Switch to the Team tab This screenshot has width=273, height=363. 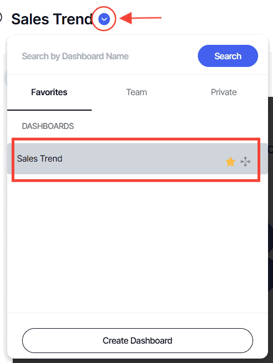coord(136,92)
